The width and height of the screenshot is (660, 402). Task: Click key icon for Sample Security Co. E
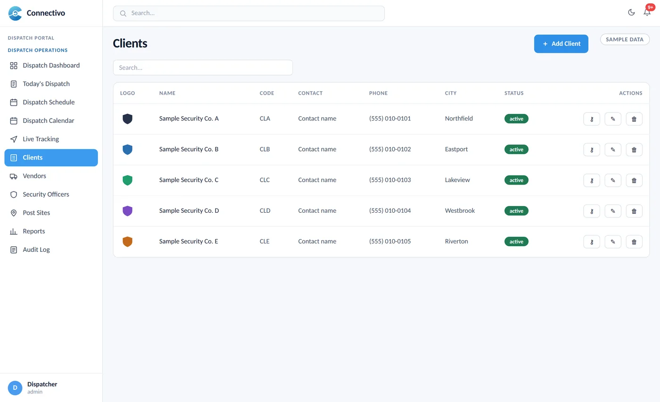(x=592, y=242)
